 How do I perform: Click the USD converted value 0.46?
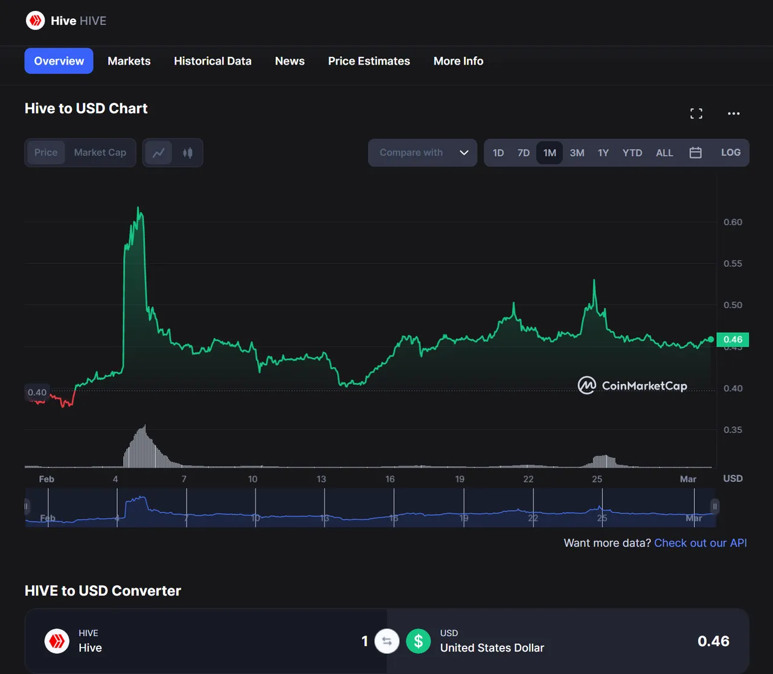pos(713,641)
